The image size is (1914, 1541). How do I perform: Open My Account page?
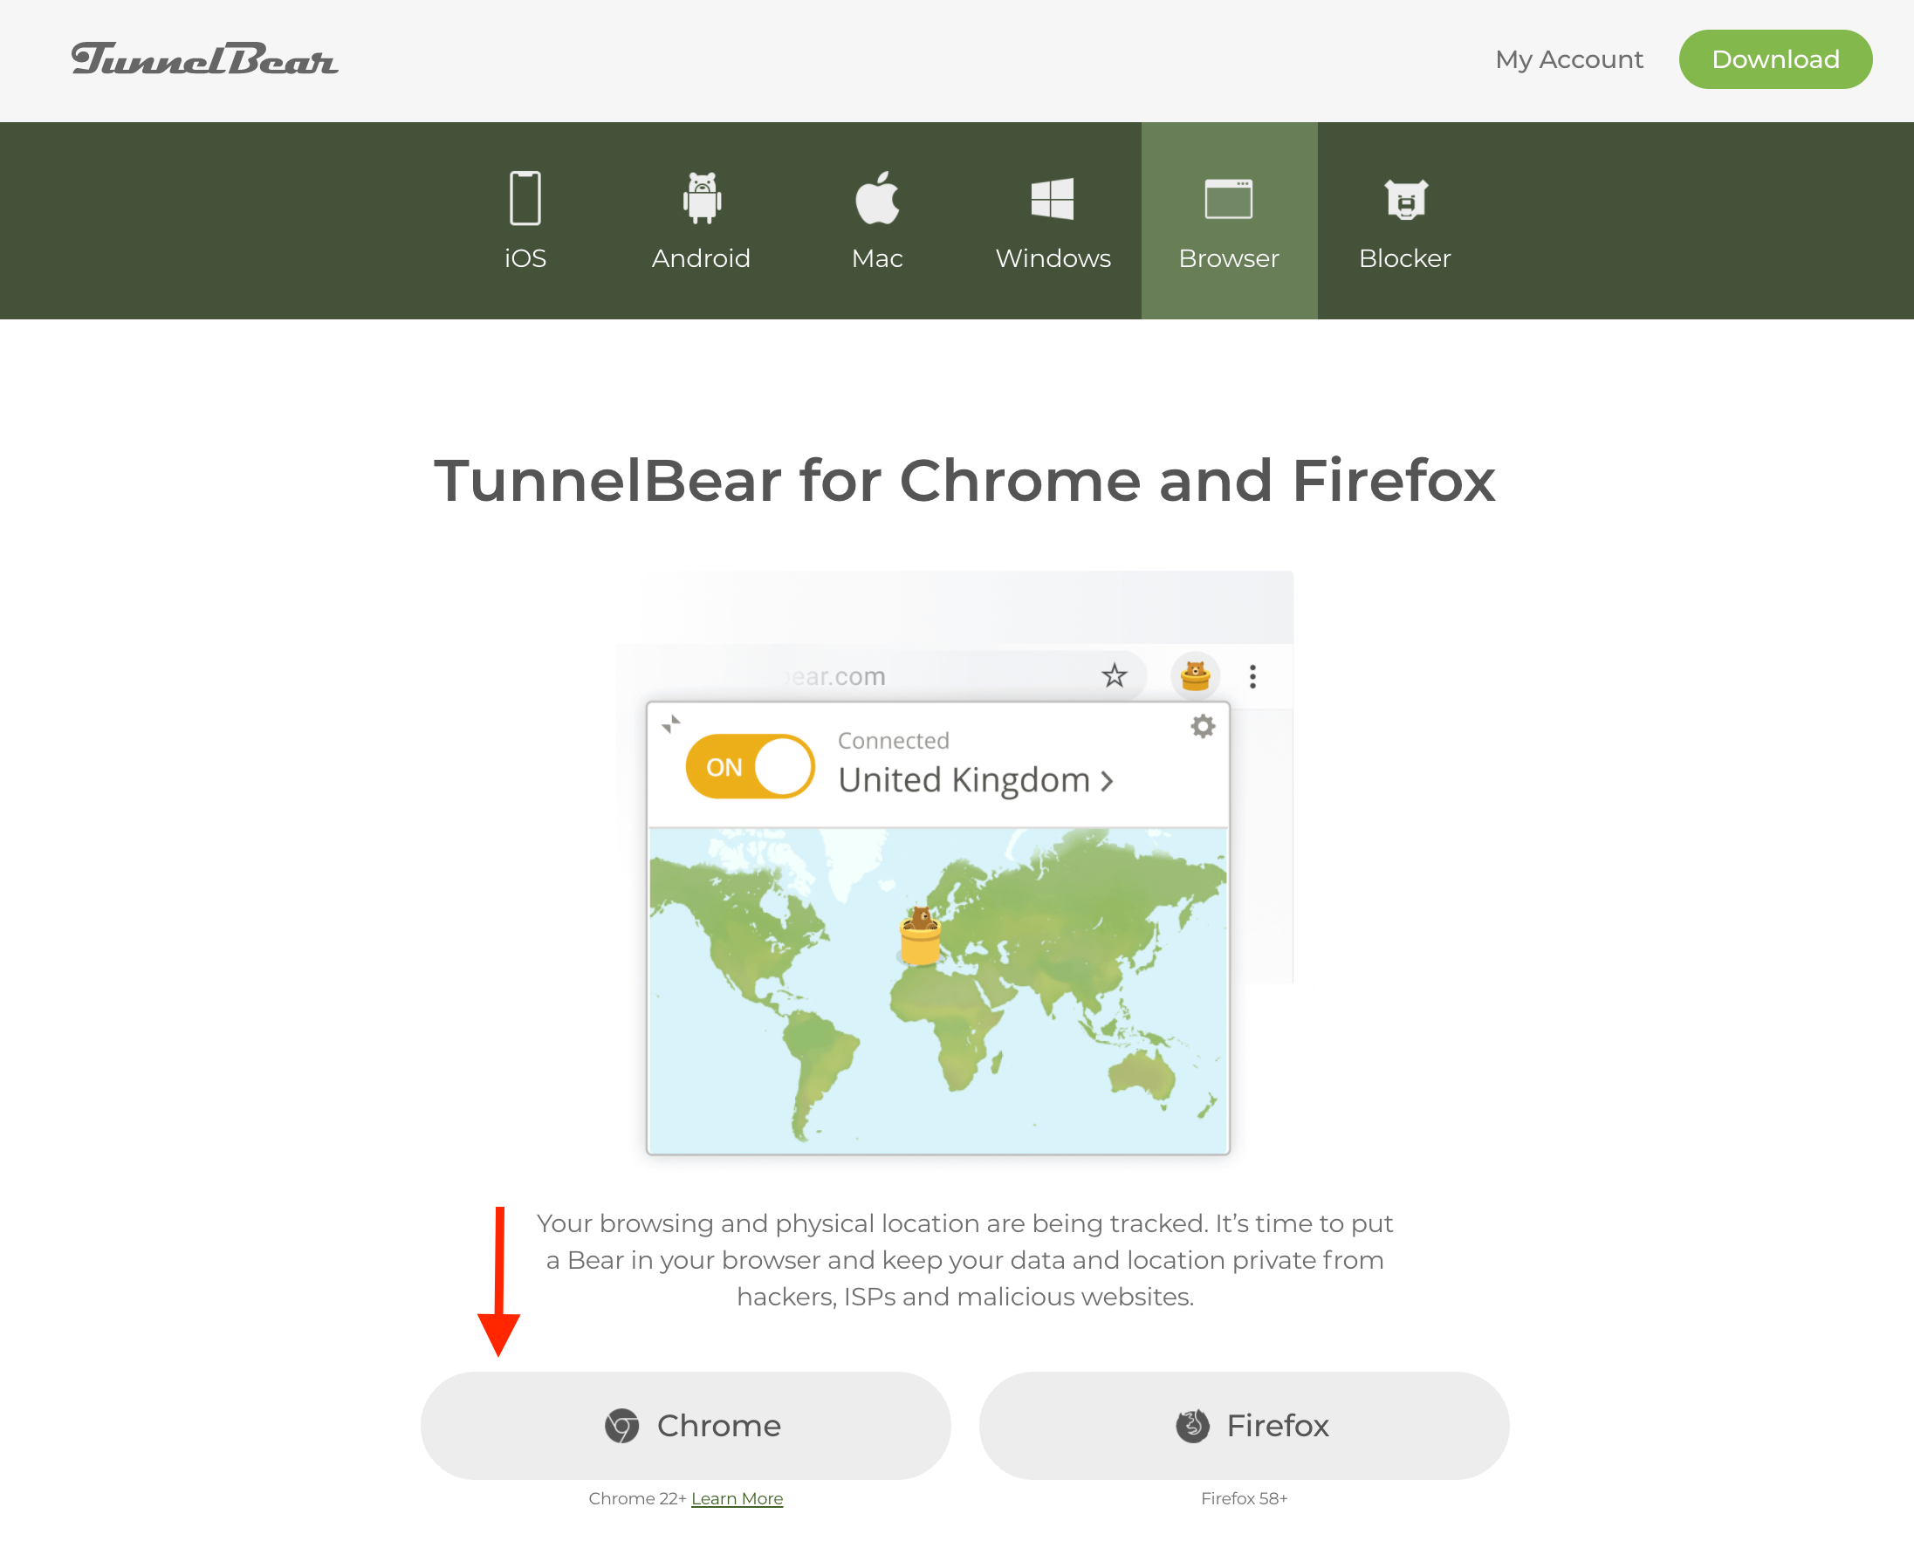click(1568, 59)
